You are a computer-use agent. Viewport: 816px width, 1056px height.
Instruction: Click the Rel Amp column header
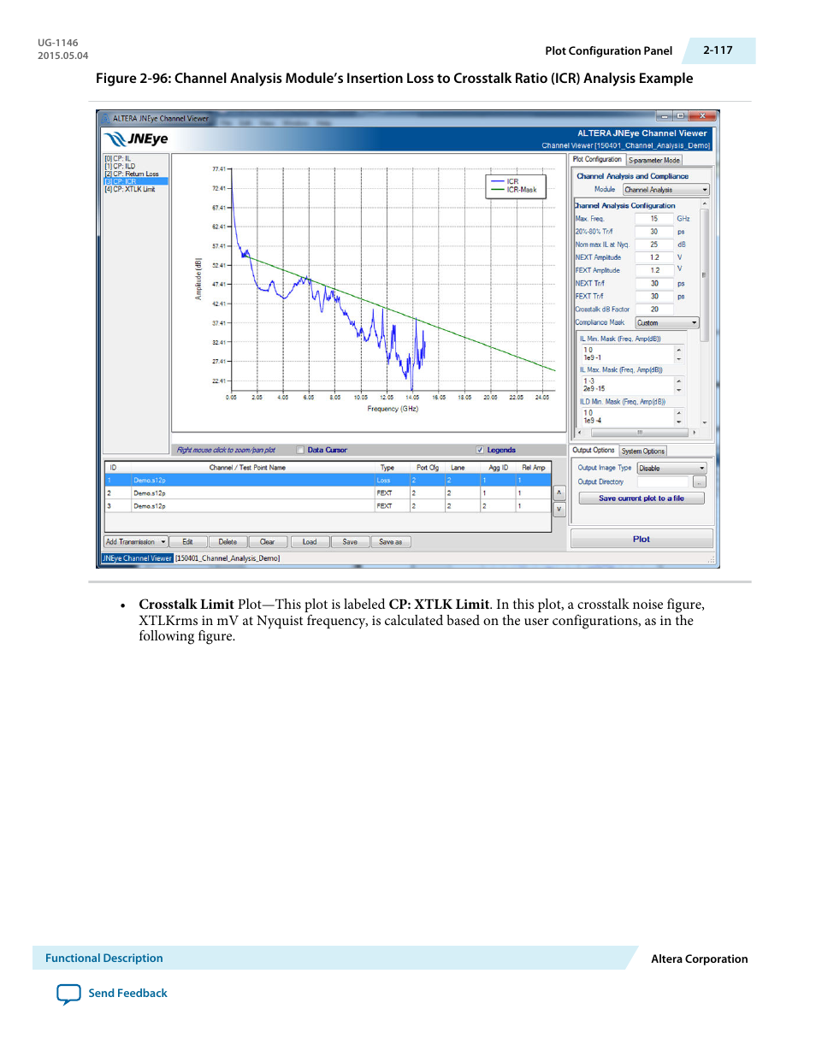(534, 468)
